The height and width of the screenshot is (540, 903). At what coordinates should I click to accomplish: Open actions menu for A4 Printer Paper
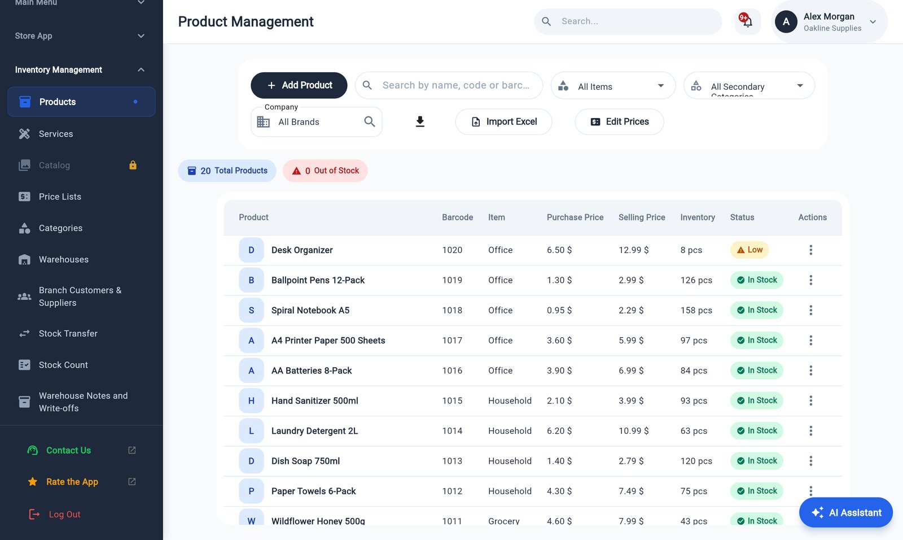811,340
